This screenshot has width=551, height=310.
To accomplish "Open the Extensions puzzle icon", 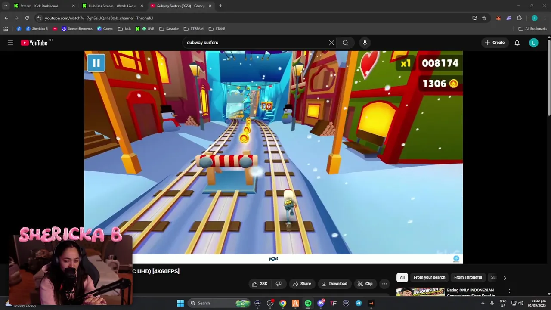I will tap(519, 18).
